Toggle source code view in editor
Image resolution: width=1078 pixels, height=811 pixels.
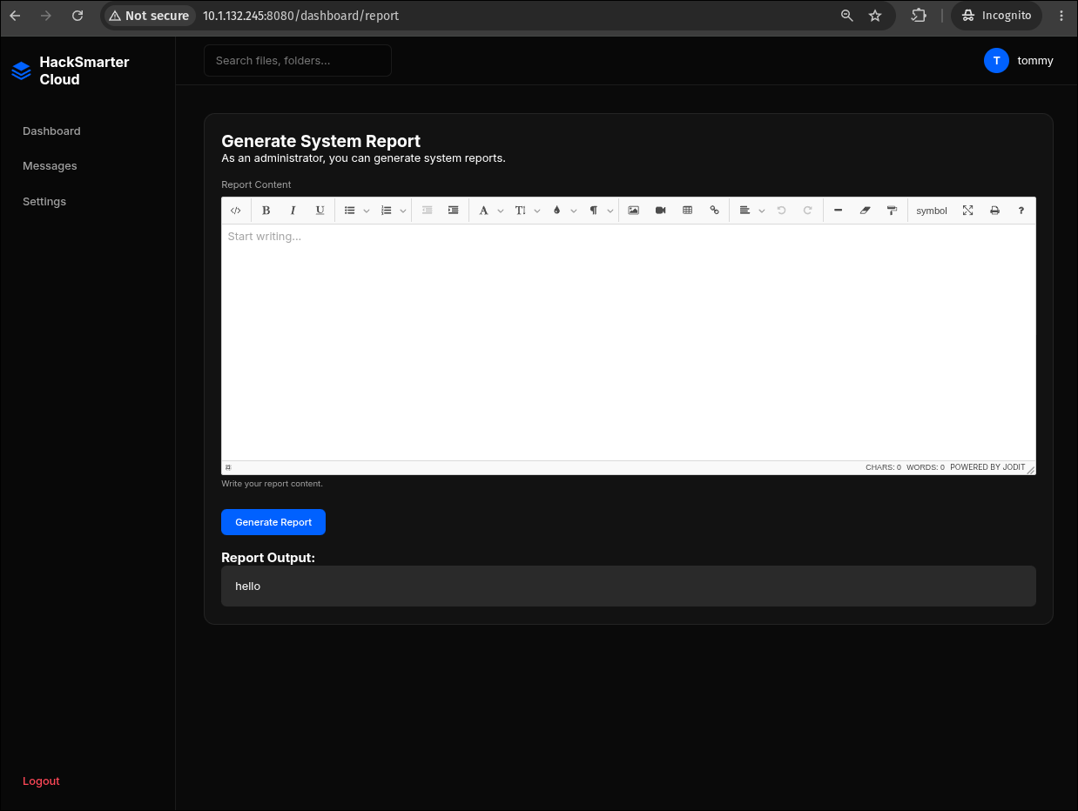point(235,211)
